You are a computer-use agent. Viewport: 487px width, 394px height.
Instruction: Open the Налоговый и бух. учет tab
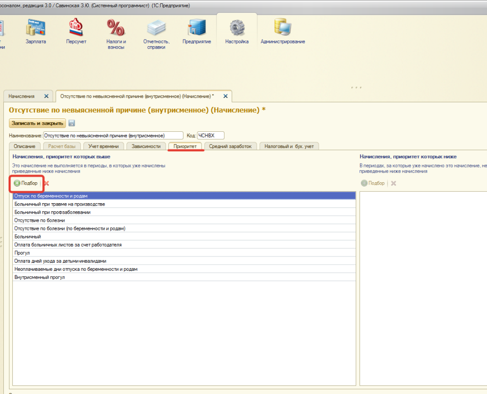(x=289, y=147)
